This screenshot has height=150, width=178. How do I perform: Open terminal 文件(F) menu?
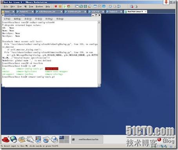(x=7, y=19)
